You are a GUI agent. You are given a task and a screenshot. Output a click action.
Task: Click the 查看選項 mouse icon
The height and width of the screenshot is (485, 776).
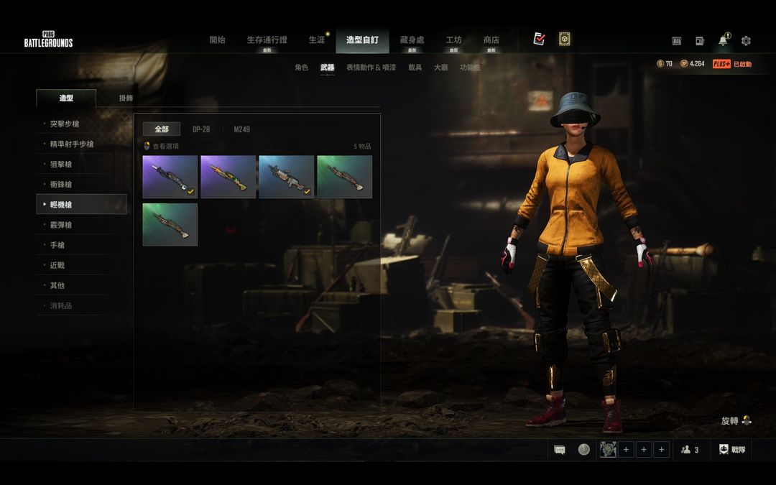pyautogui.click(x=147, y=146)
